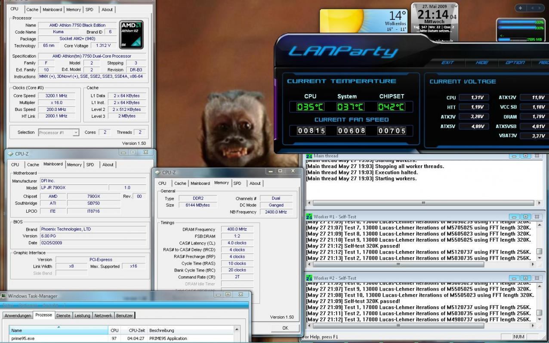Image resolution: width=549 pixels, height=343 pixels.
Task: Open the Dienste tab in Task-Manager
Action: point(63,315)
